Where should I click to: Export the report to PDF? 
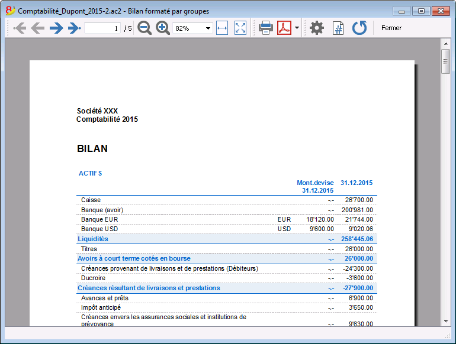tap(284, 28)
